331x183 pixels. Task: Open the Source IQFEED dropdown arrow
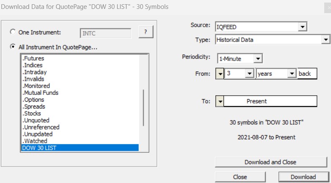click(302, 27)
